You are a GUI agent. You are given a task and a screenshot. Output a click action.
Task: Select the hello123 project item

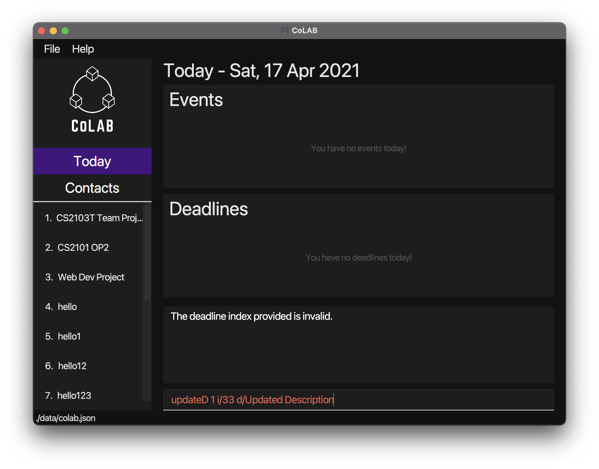pos(74,396)
